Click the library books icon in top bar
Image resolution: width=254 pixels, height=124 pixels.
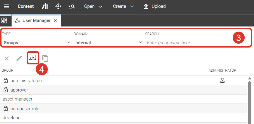click(x=45, y=6)
